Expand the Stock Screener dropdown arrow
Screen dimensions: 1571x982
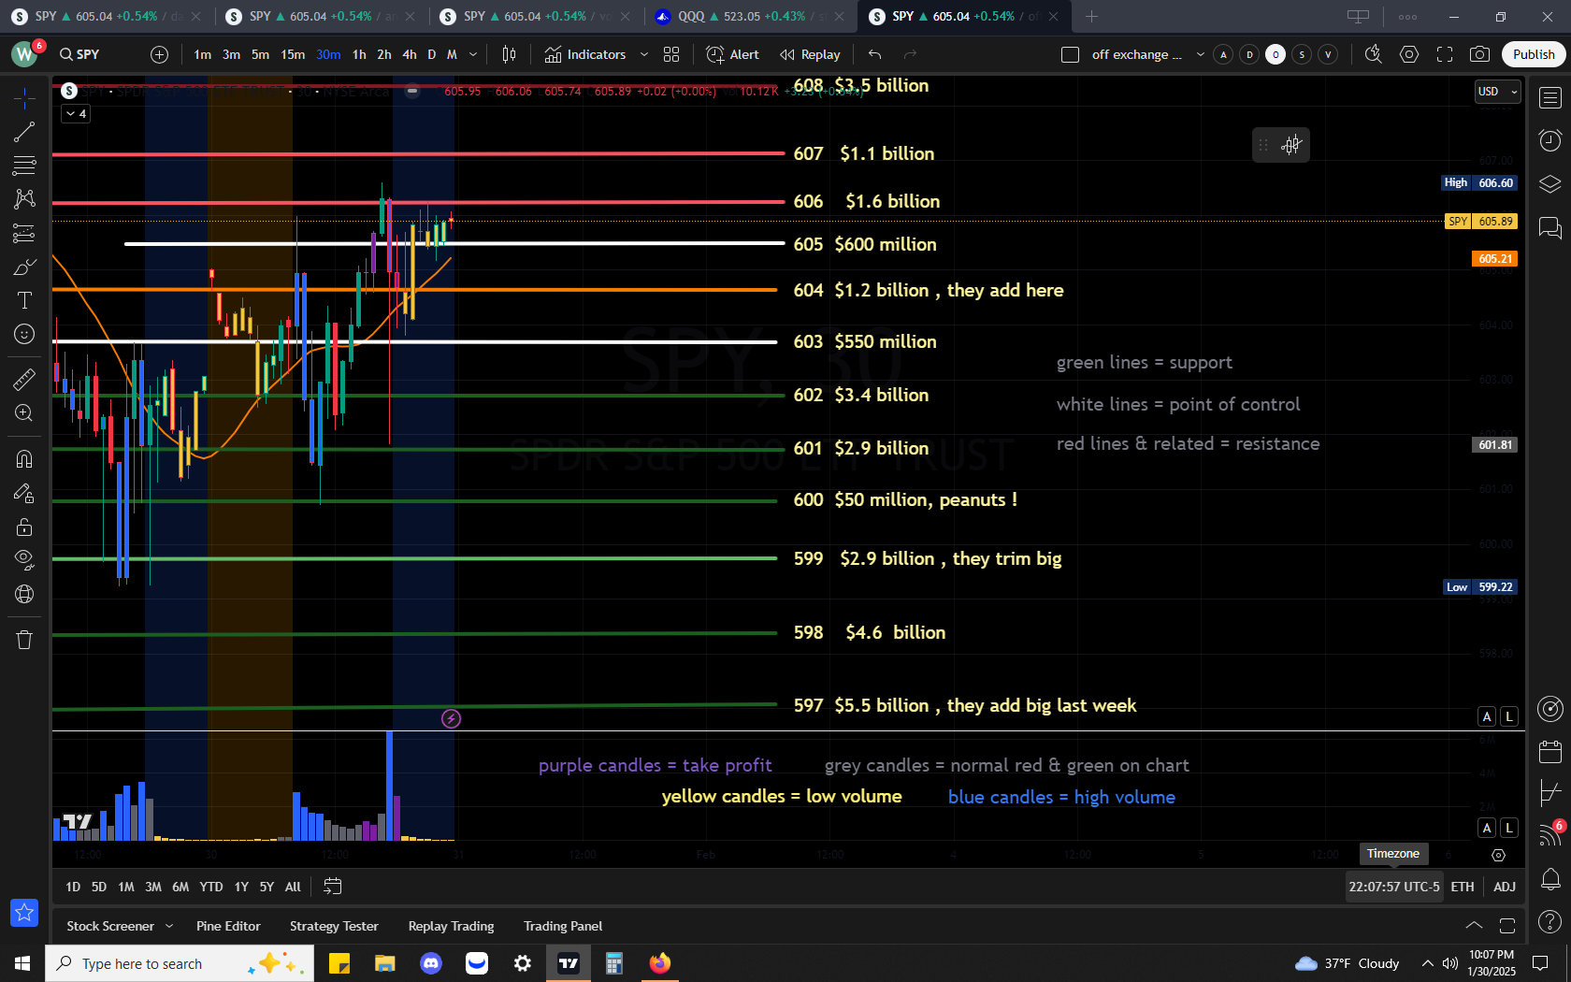click(169, 926)
